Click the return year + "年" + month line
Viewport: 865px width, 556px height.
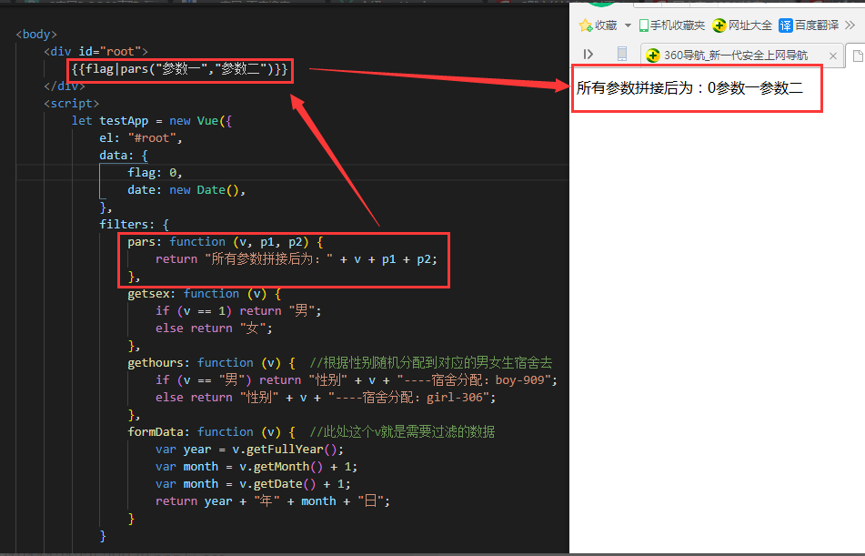coord(273,500)
